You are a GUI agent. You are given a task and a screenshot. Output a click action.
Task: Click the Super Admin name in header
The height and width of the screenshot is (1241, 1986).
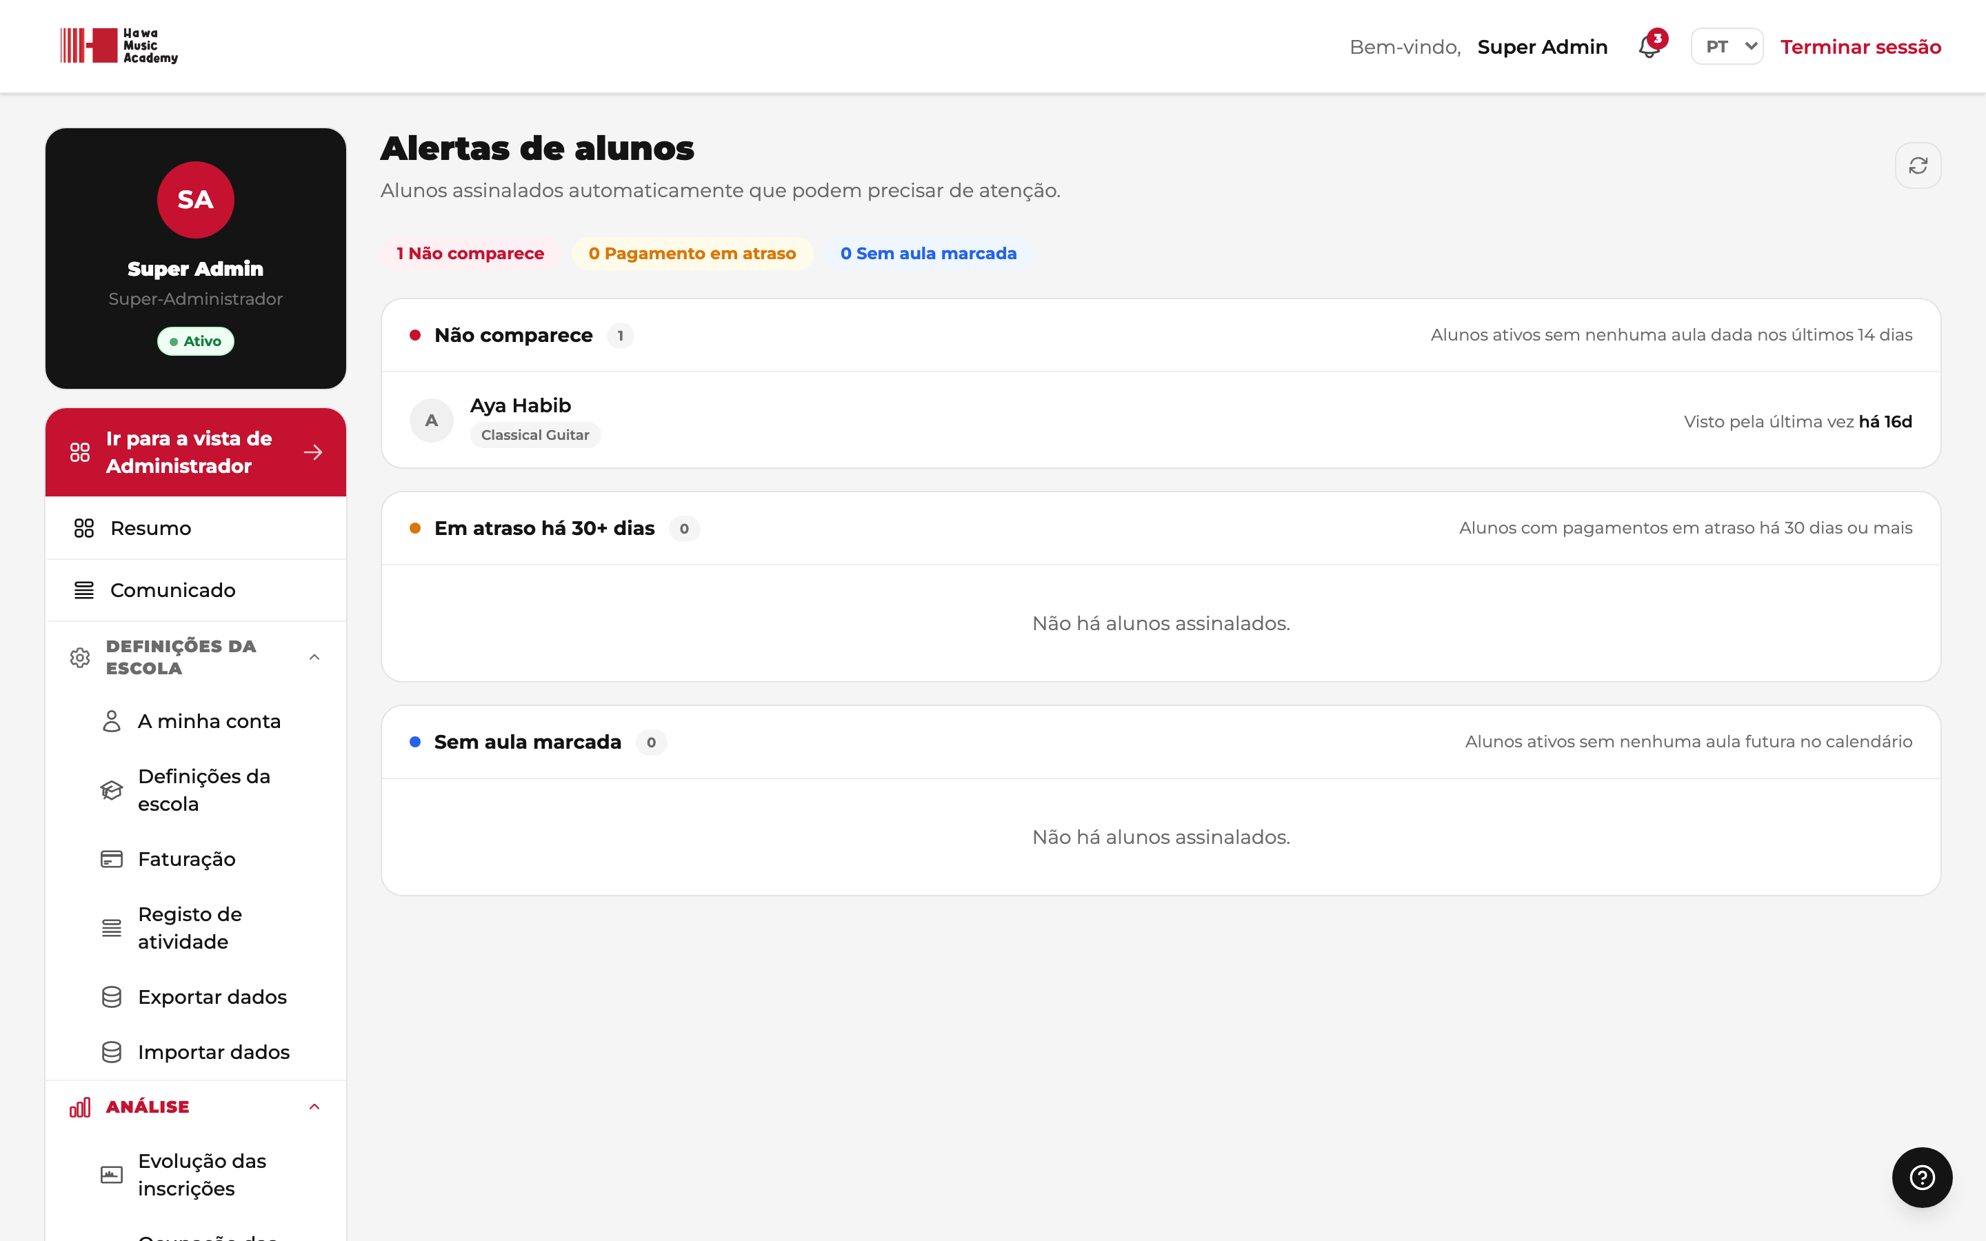click(1542, 47)
